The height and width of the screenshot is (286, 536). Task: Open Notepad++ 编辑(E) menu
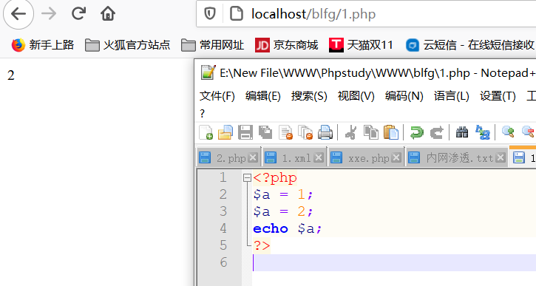click(x=263, y=96)
